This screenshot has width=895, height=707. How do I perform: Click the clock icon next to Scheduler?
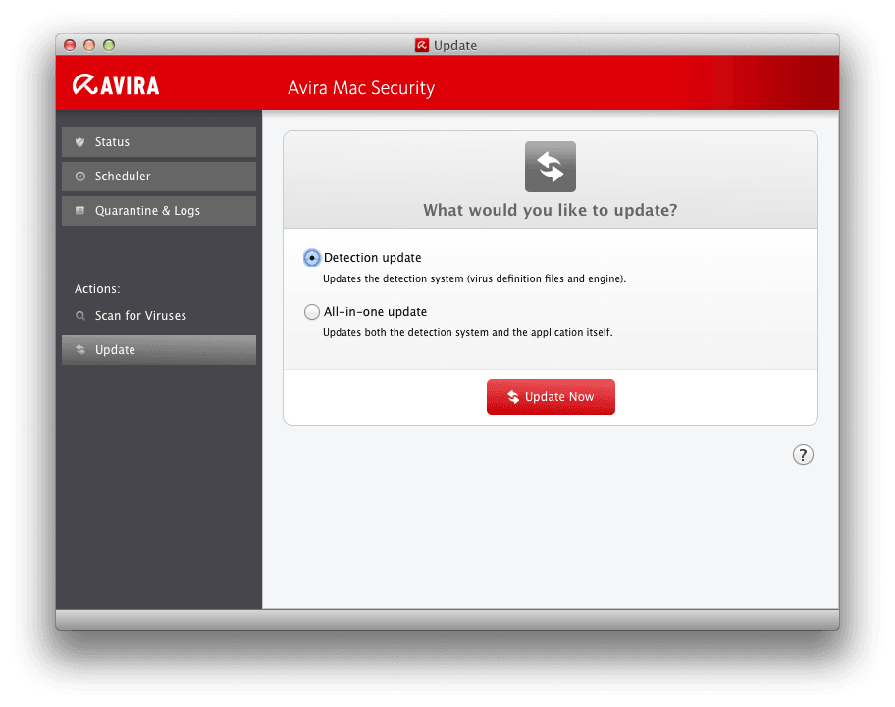tap(80, 177)
